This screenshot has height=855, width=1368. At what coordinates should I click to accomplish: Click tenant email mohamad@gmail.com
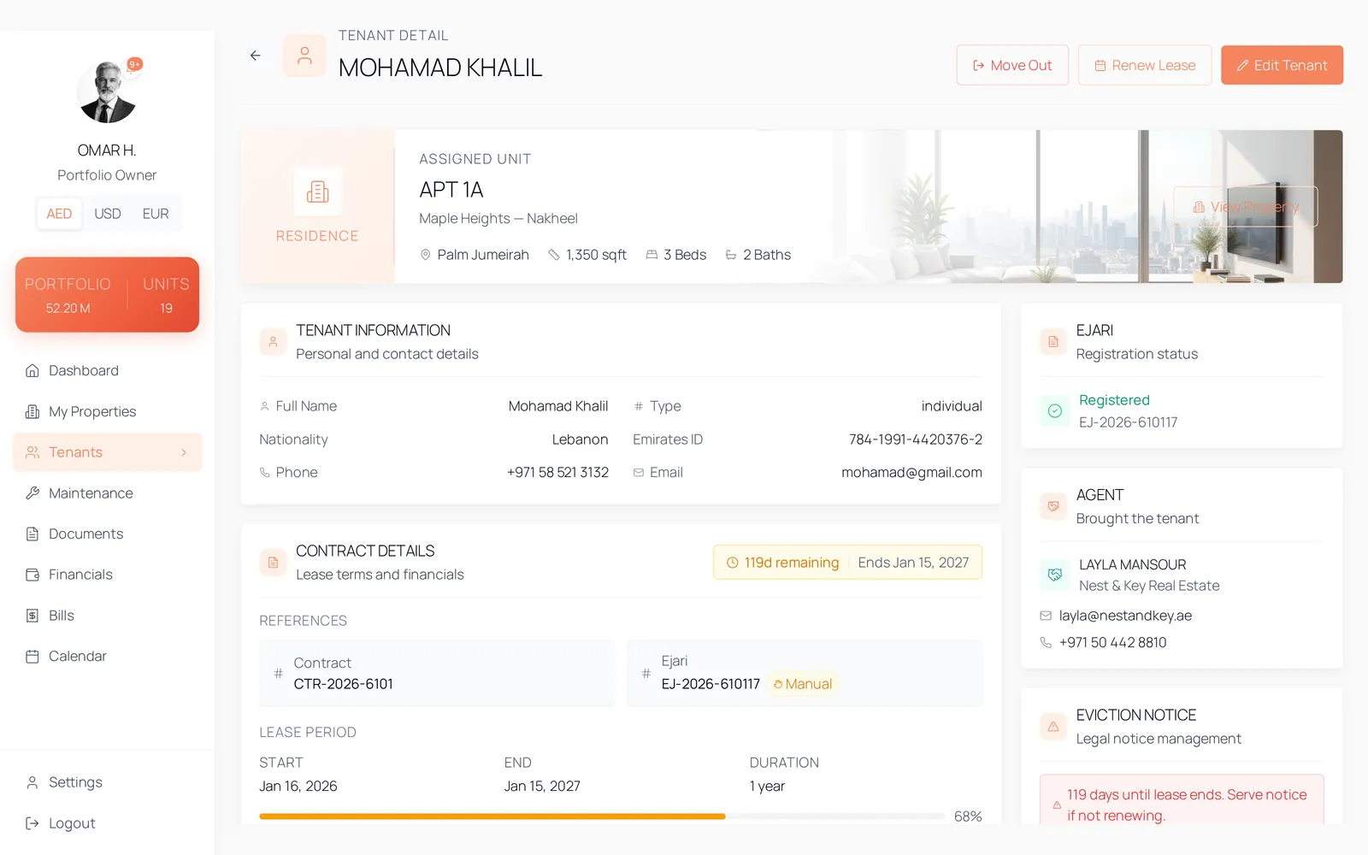point(911,472)
